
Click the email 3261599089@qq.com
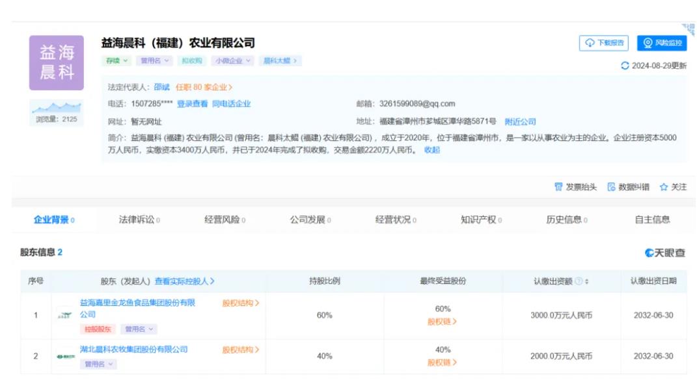point(417,104)
